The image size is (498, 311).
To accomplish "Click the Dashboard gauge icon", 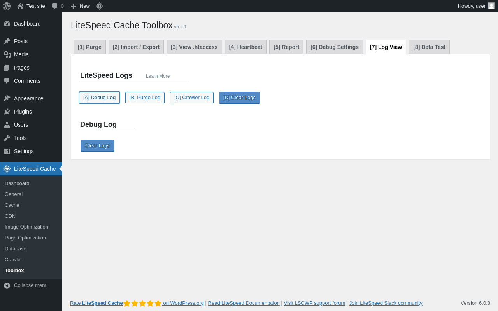I will [x=7, y=24].
